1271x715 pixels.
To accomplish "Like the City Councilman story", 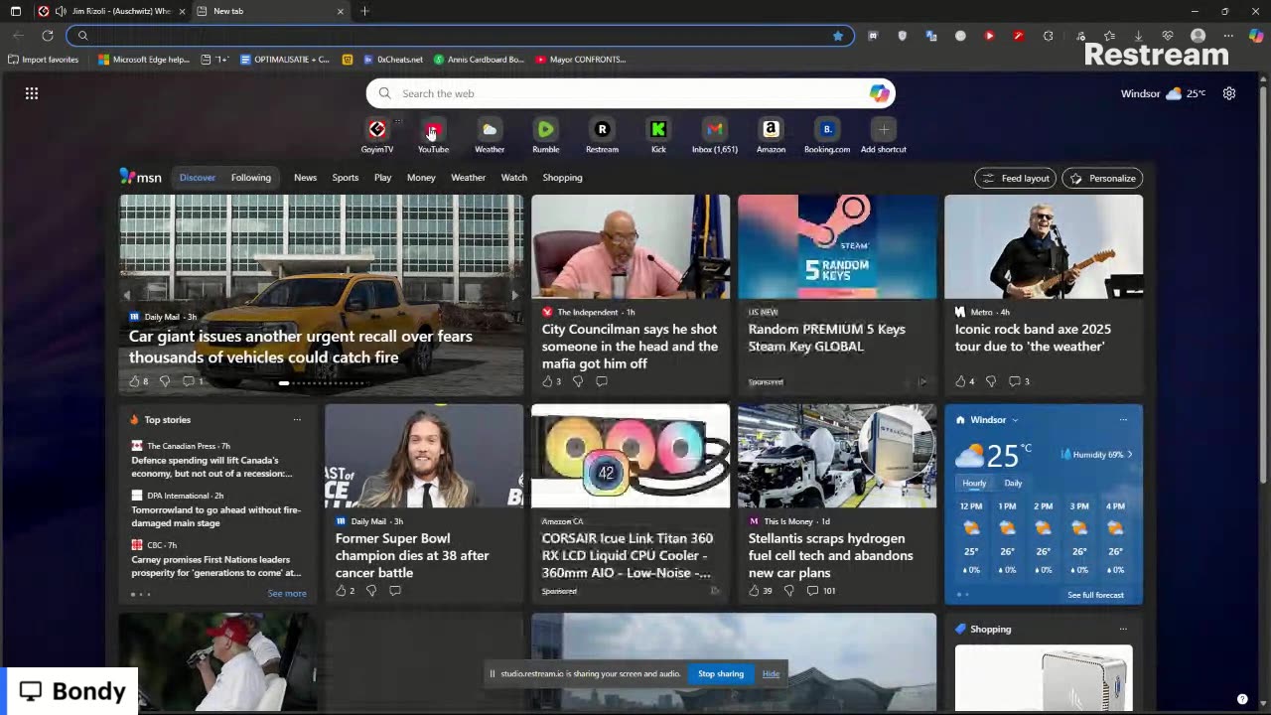I will (547, 381).
